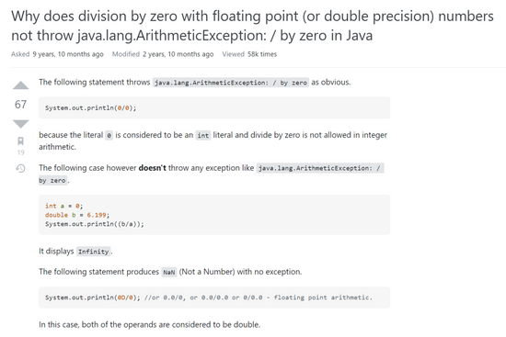
Task: Upvote the question with the up arrow
Action: click(20, 85)
